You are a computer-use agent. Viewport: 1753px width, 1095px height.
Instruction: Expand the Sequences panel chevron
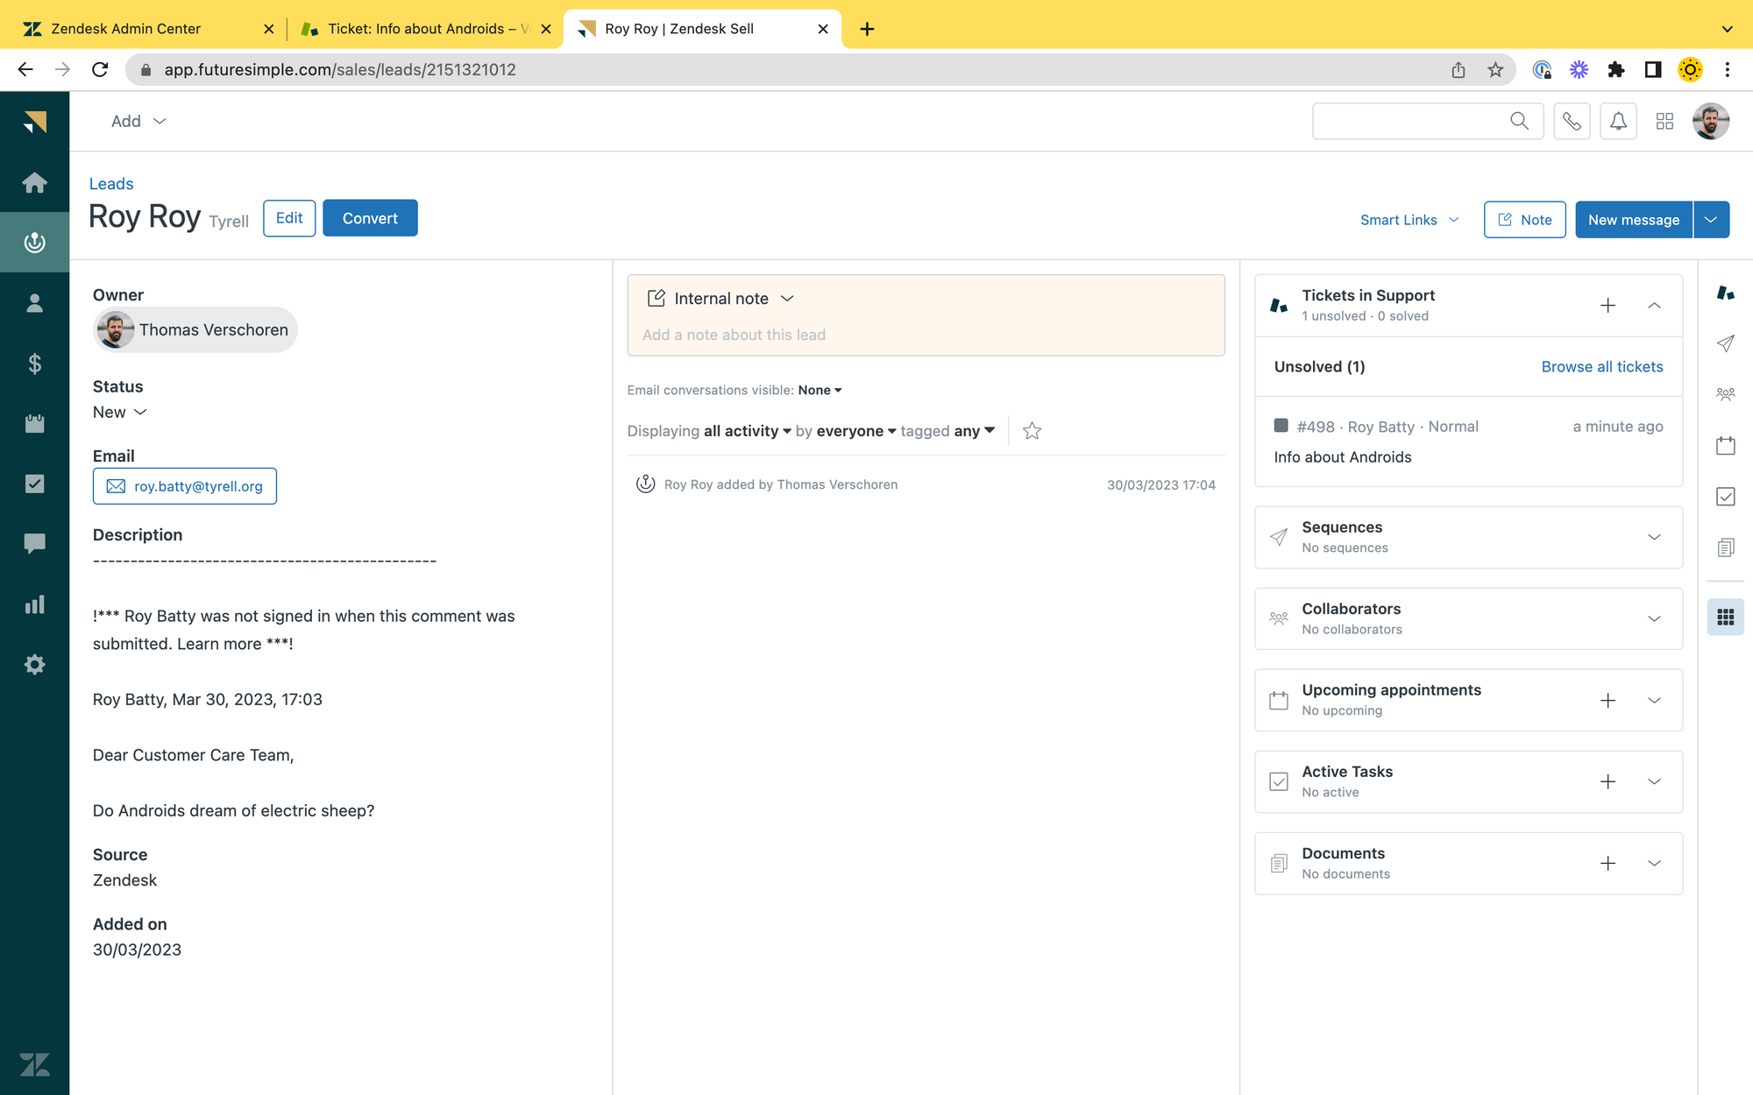pos(1654,537)
